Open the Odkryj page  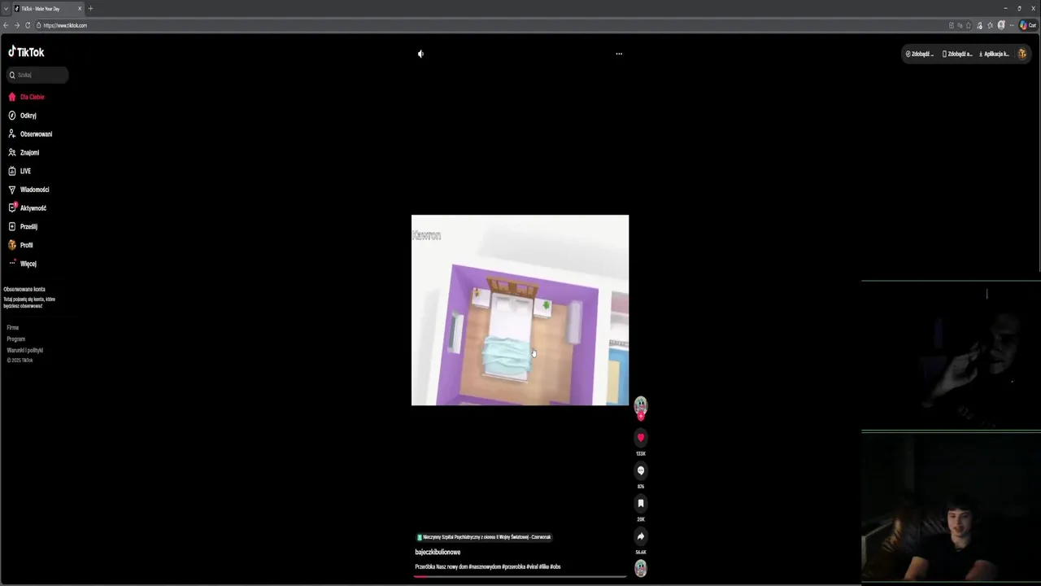coord(23,116)
